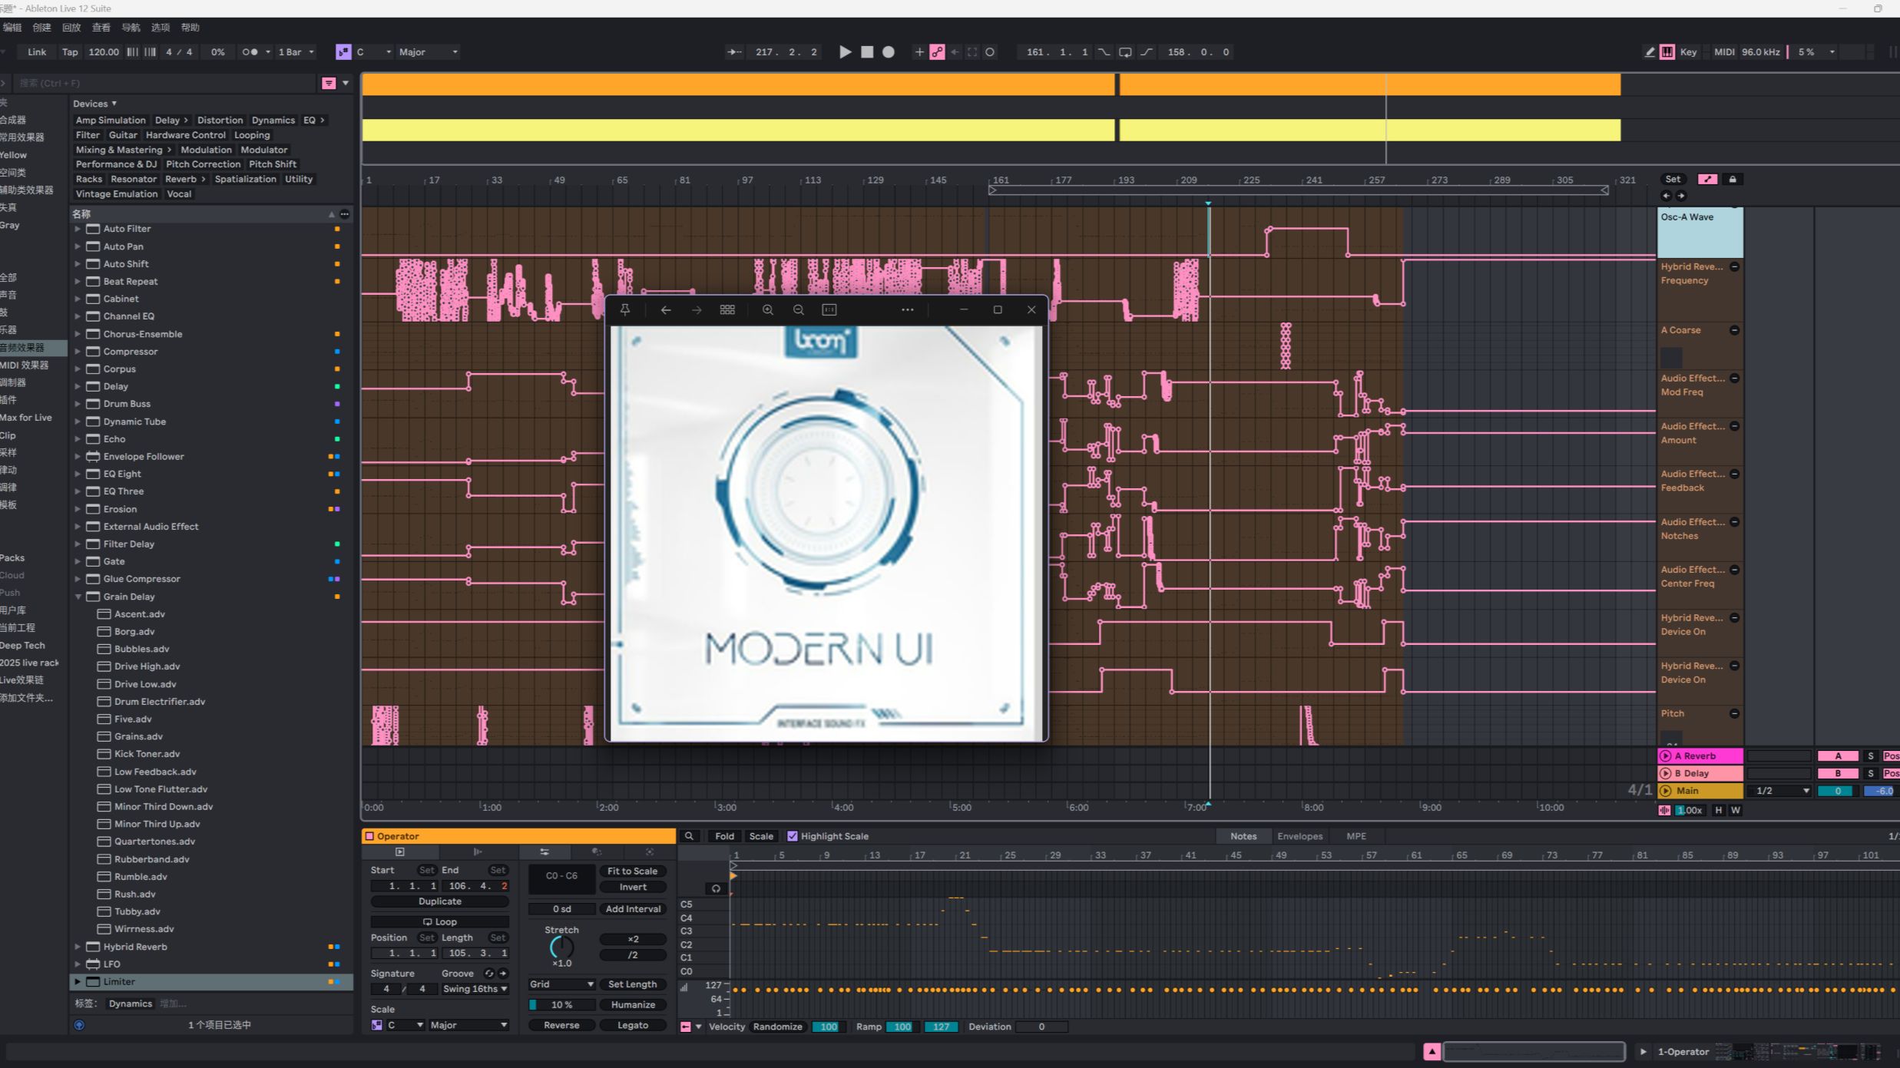Adjust the Stretch knob

561,947
